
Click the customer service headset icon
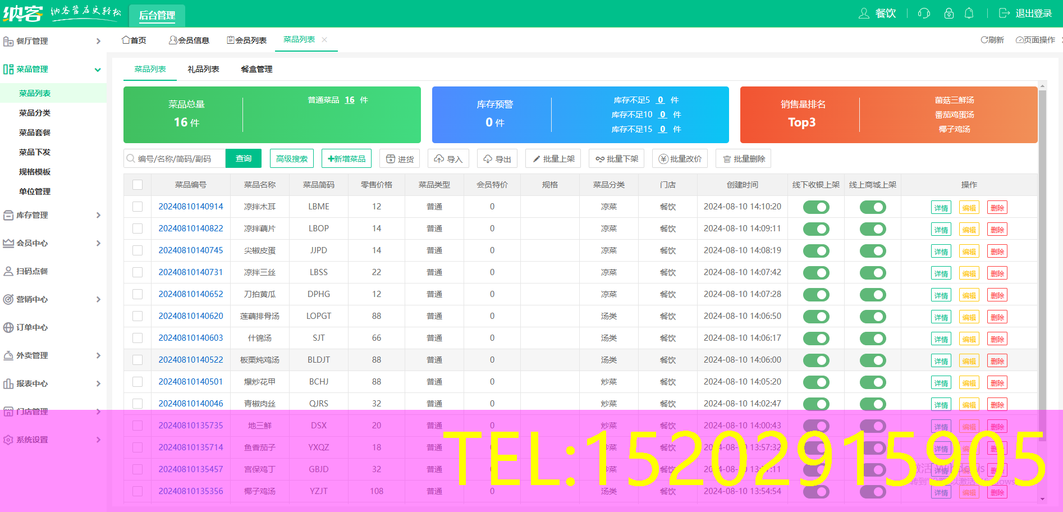tap(924, 13)
